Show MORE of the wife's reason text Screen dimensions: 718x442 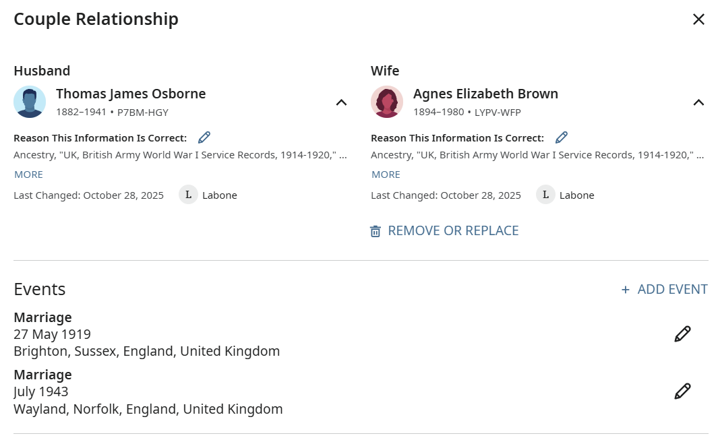pyautogui.click(x=386, y=175)
